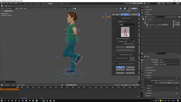
Task: Open the Render menu
Action: pyautogui.click(x=11, y=3)
